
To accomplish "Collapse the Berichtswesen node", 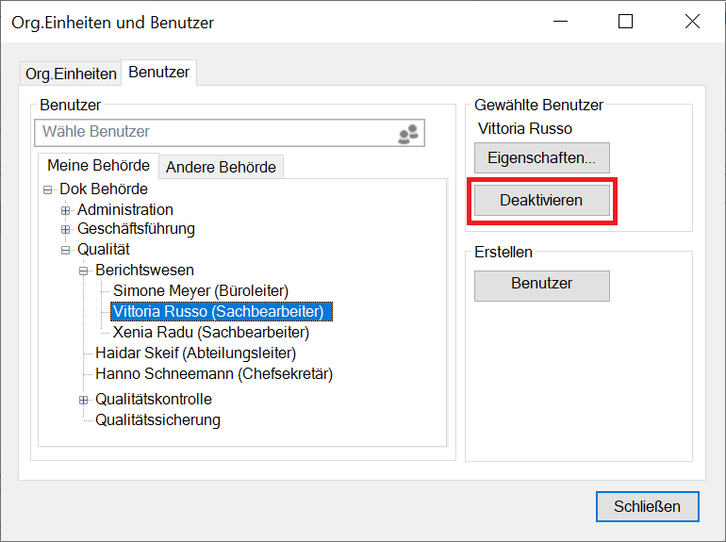I will coord(84,271).
